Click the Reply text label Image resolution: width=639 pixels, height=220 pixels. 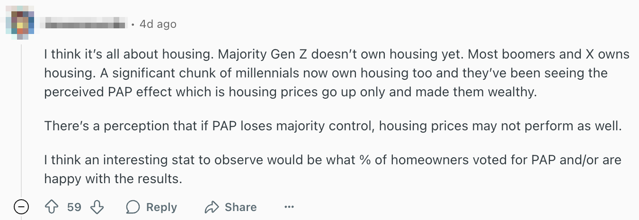[x=161, y=207]
